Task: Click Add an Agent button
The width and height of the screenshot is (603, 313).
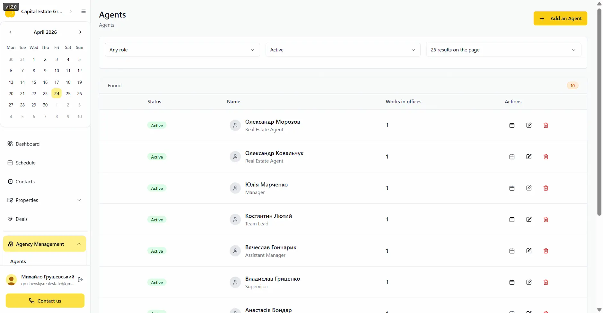Action: coord(560,18)
